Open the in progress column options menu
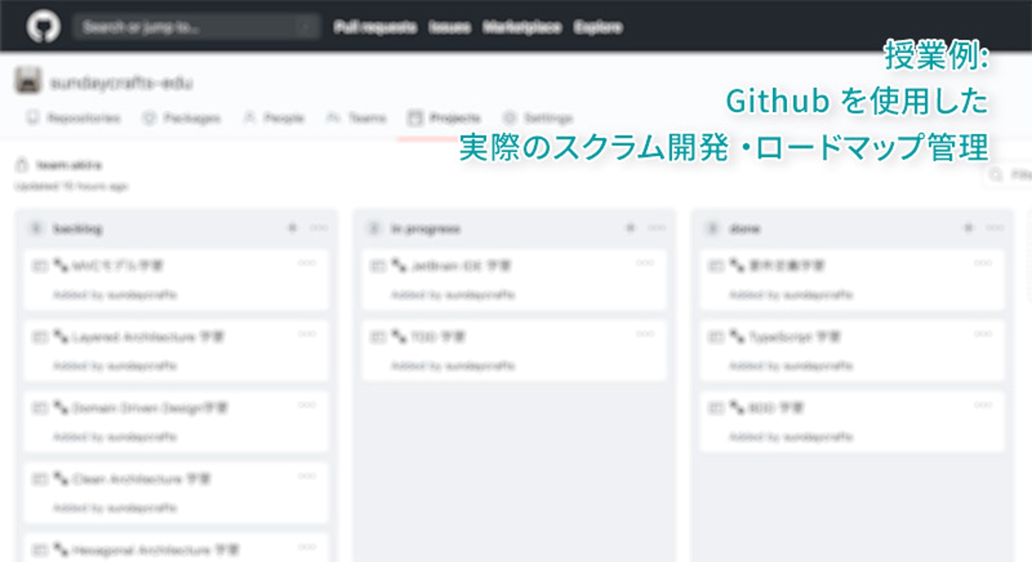Image resolution: width=1032 pixels, height=562 pixels. pyautogui.click(x=657, y=228)
